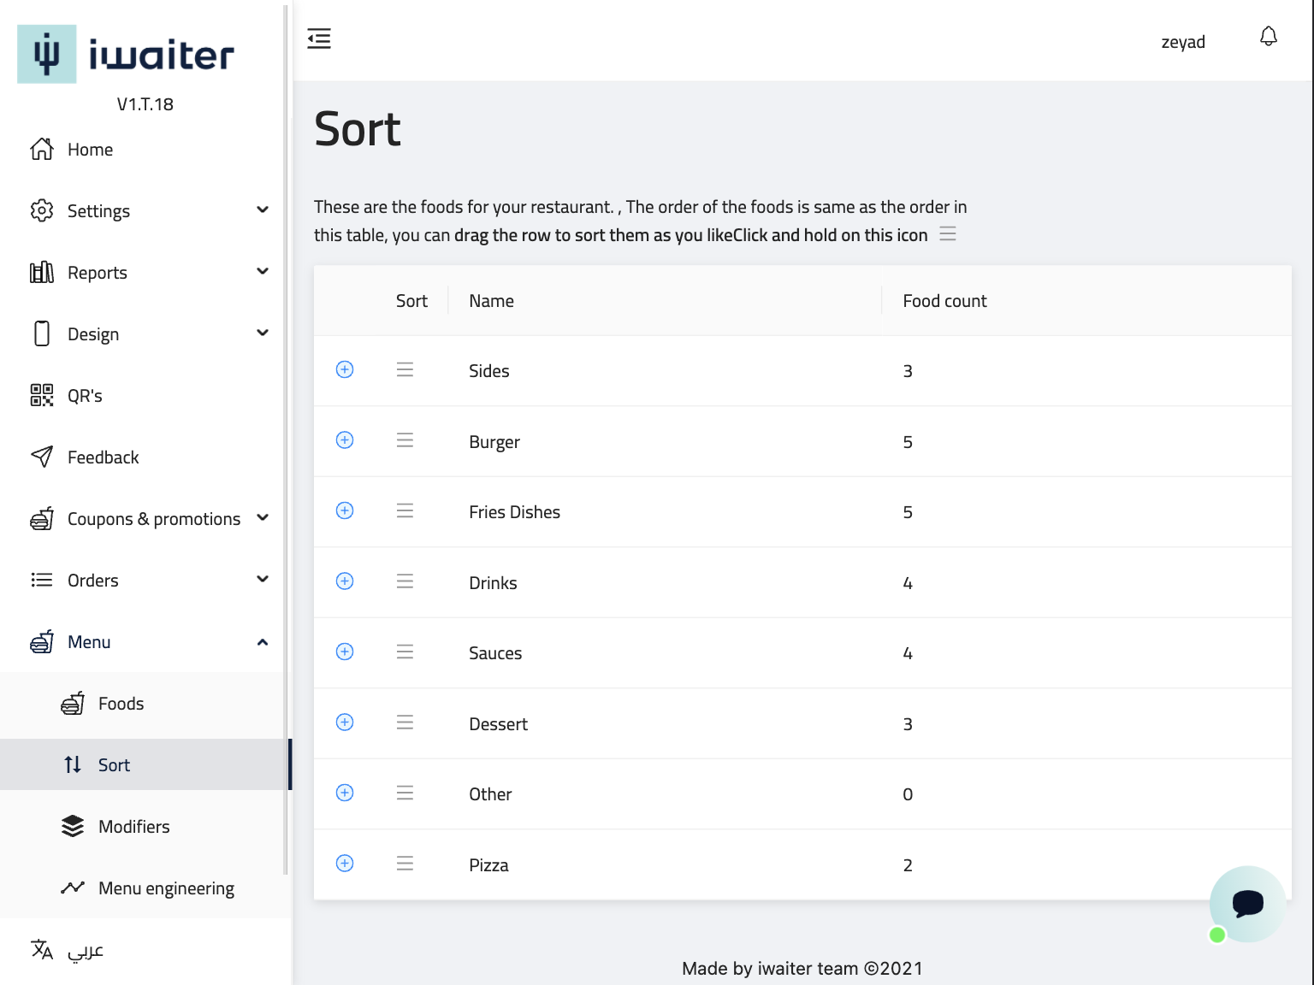Click the iwaiter logo
This screenshot has height=985, width=1314.
126,55
